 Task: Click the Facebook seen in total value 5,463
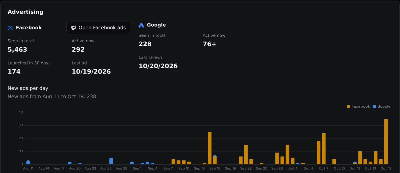click(x=17, y=50)
